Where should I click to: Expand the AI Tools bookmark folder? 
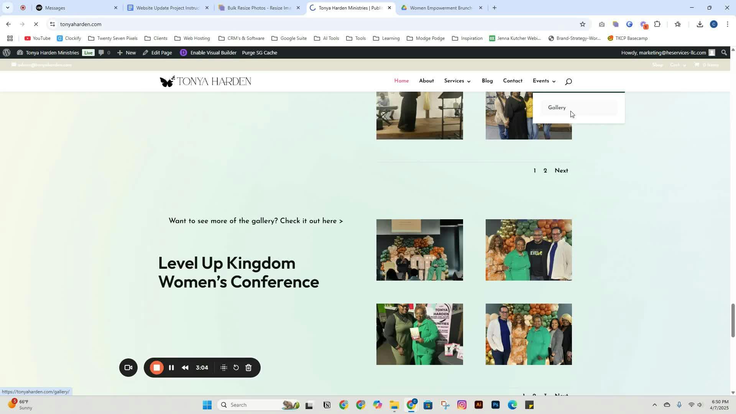pos(327,38)
